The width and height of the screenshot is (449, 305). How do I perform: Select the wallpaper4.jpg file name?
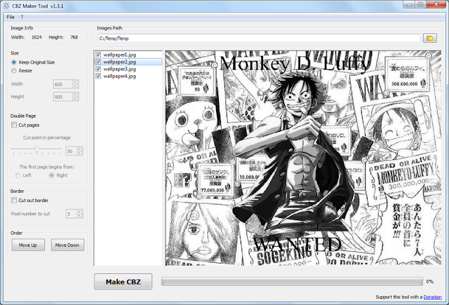(119, 76)
